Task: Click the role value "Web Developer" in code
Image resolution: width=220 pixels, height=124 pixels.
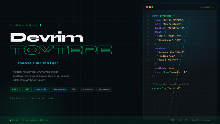Action: (172, 24)
